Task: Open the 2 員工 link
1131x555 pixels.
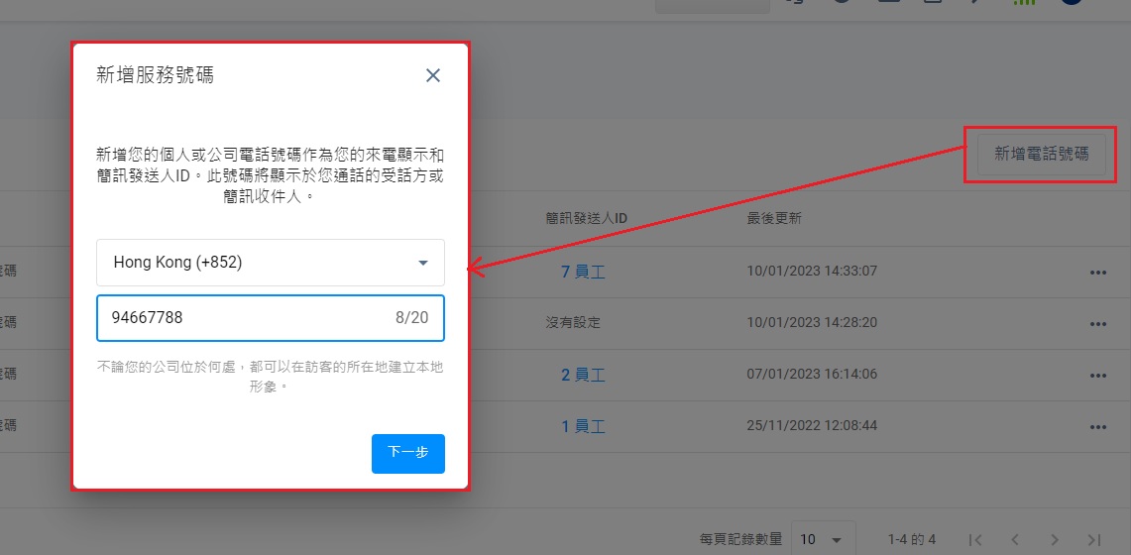Action: click(583, 375)
